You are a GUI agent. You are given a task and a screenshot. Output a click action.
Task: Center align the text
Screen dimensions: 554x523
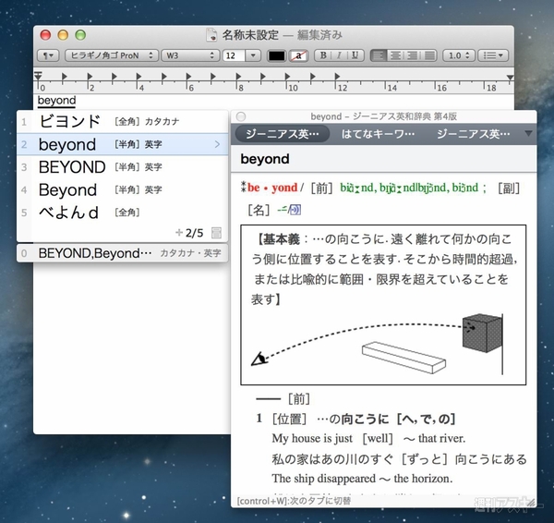click(395, 55)
